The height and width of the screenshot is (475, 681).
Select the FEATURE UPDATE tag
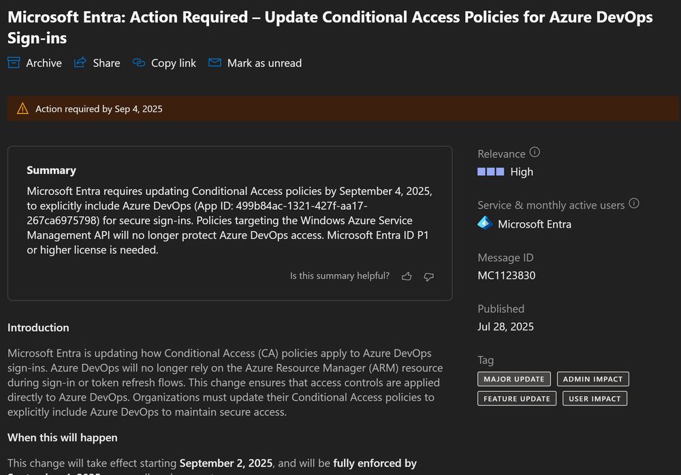517,399
